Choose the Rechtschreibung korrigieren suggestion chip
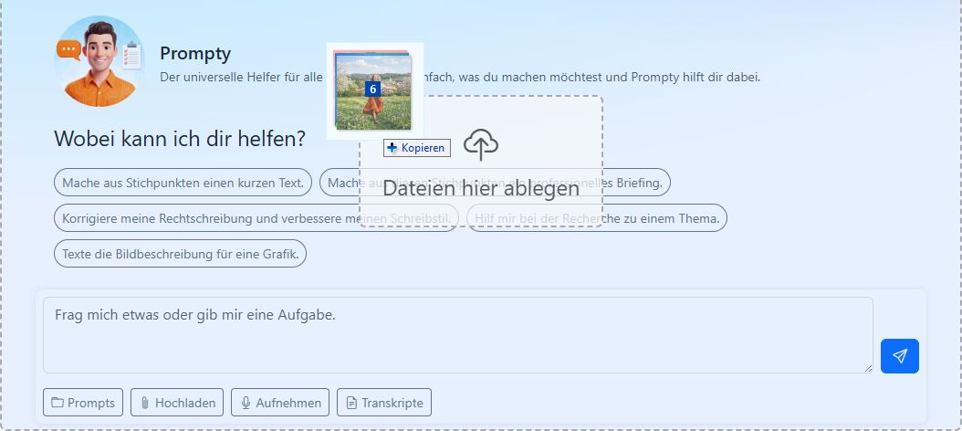 point(256,218)
